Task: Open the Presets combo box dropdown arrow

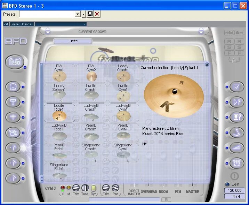Action: click(x=78, y=14)
